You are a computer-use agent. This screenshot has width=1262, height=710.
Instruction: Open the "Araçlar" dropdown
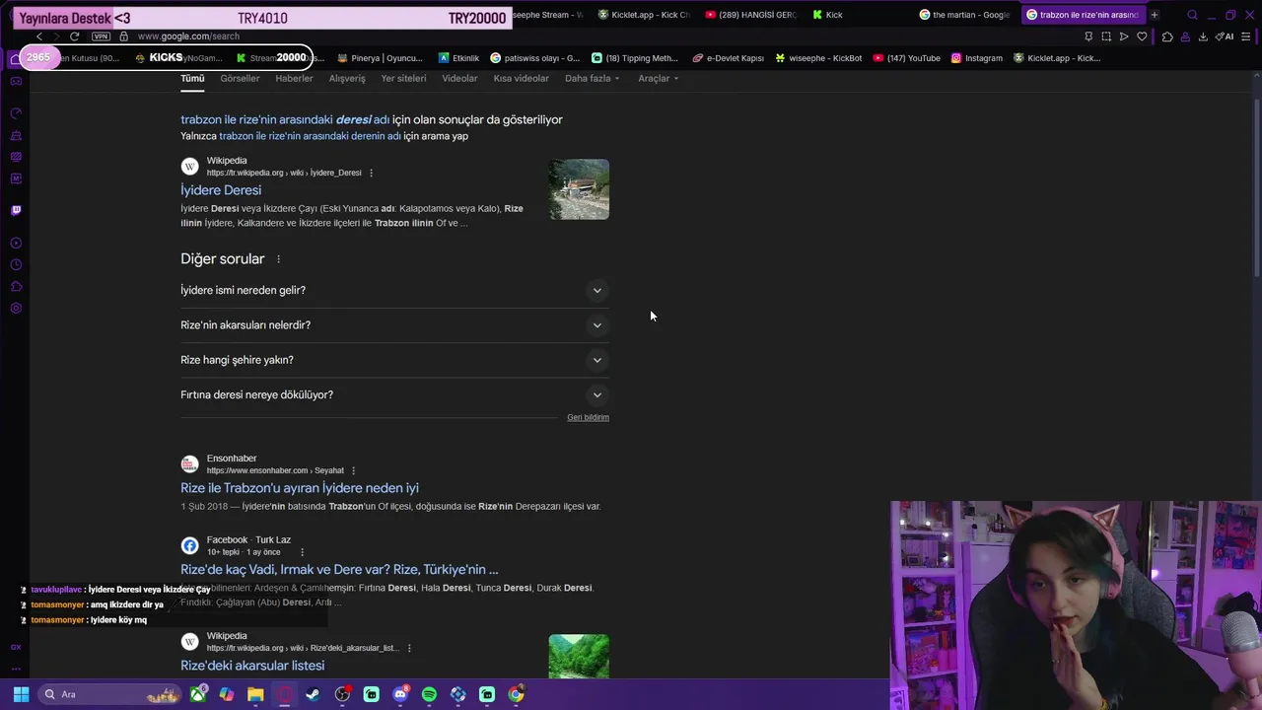coord(658,78)
